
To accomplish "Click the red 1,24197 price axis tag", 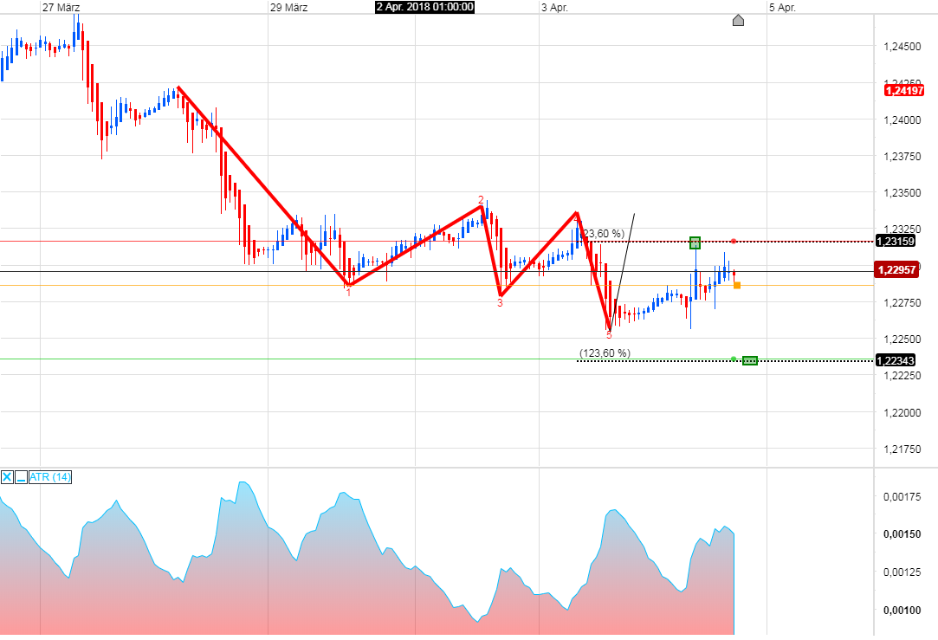I will click(903, 90).
